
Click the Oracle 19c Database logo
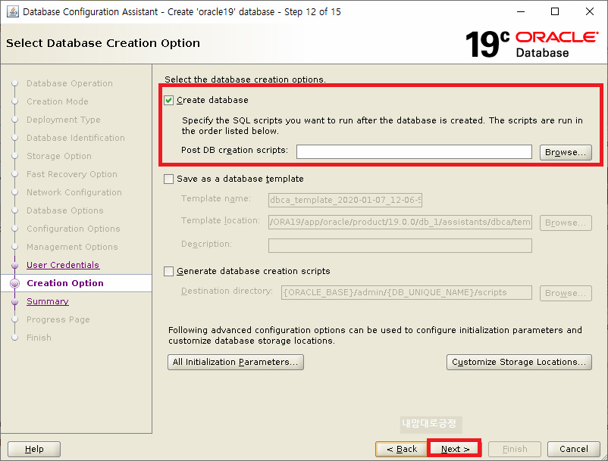[x=531, y=44]
